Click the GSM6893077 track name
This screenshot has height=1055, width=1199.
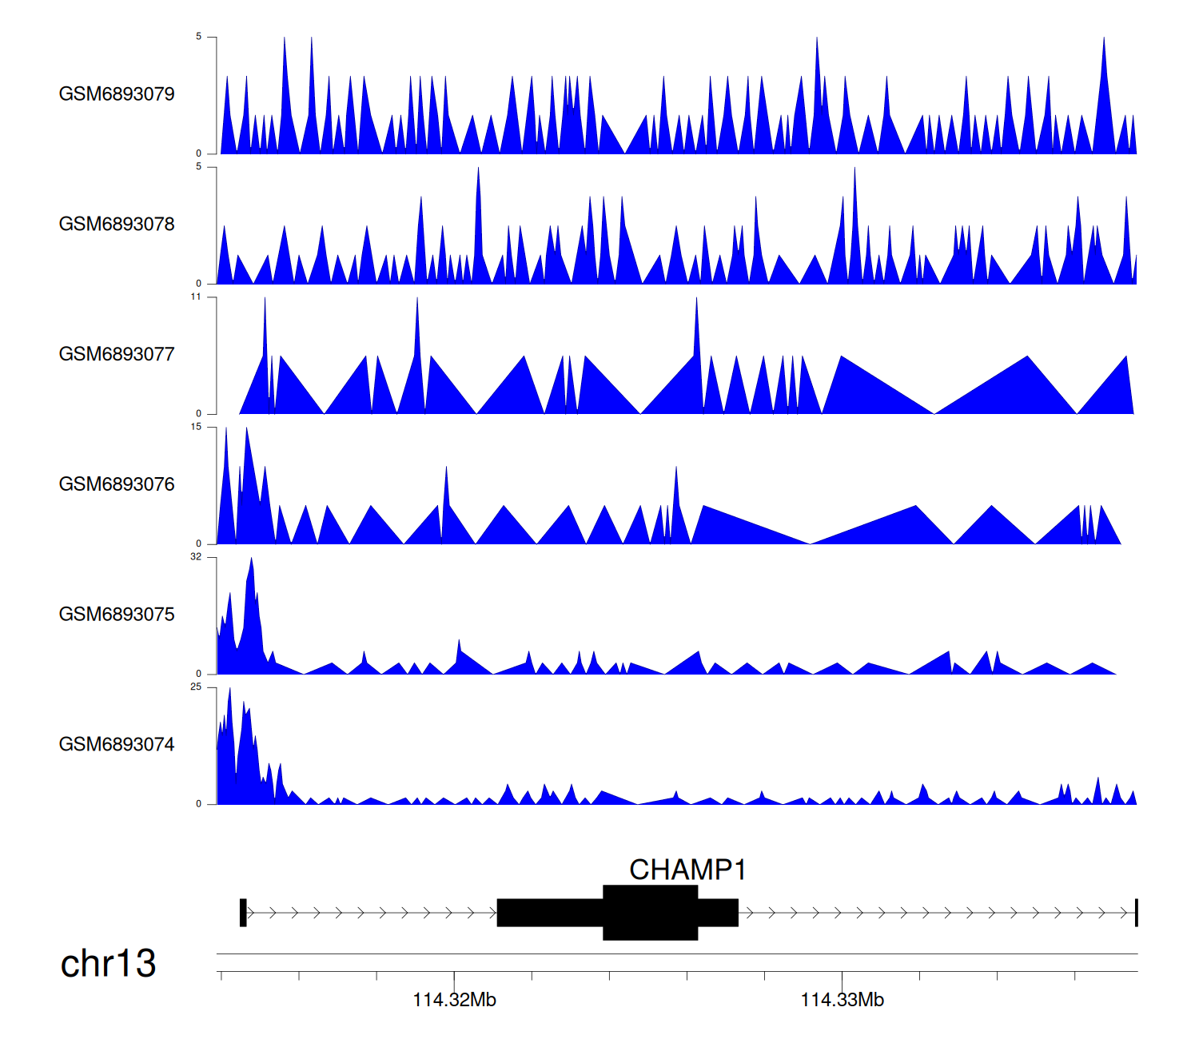(117, 355)
